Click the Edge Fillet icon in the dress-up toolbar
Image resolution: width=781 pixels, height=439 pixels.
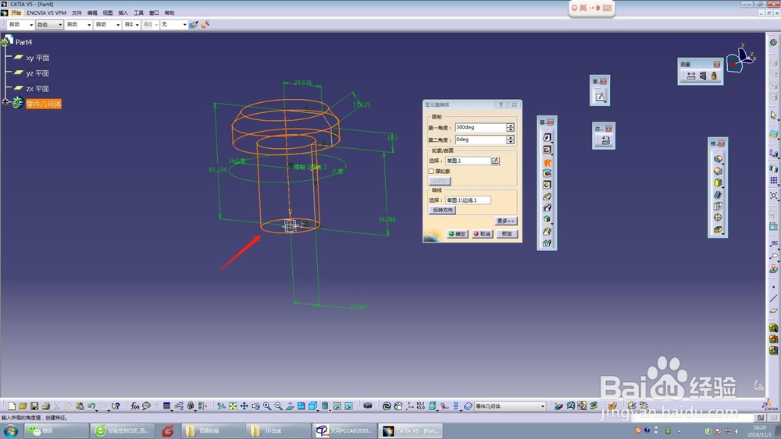click(x=718, y=159)
